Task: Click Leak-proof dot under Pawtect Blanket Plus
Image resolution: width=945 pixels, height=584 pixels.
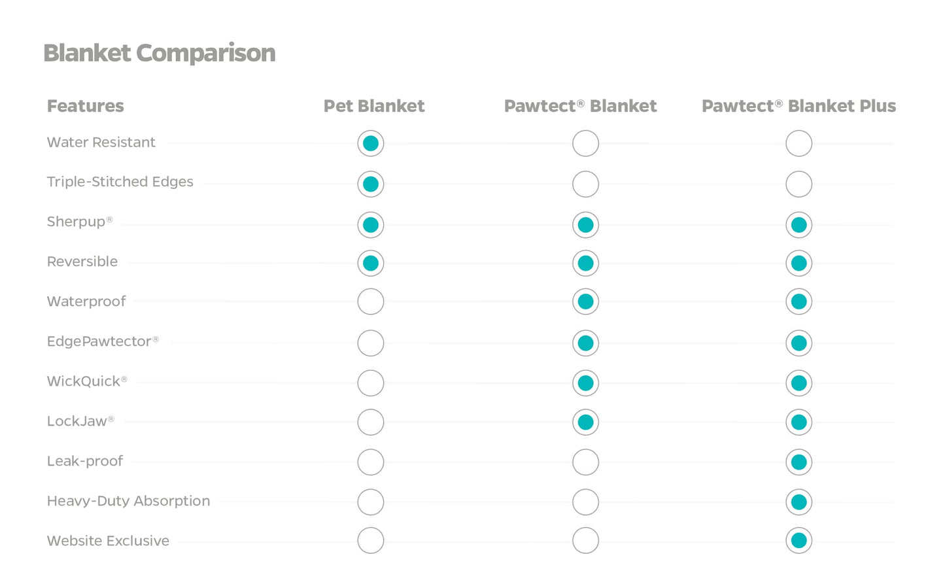Action: [x=799, y=462]
